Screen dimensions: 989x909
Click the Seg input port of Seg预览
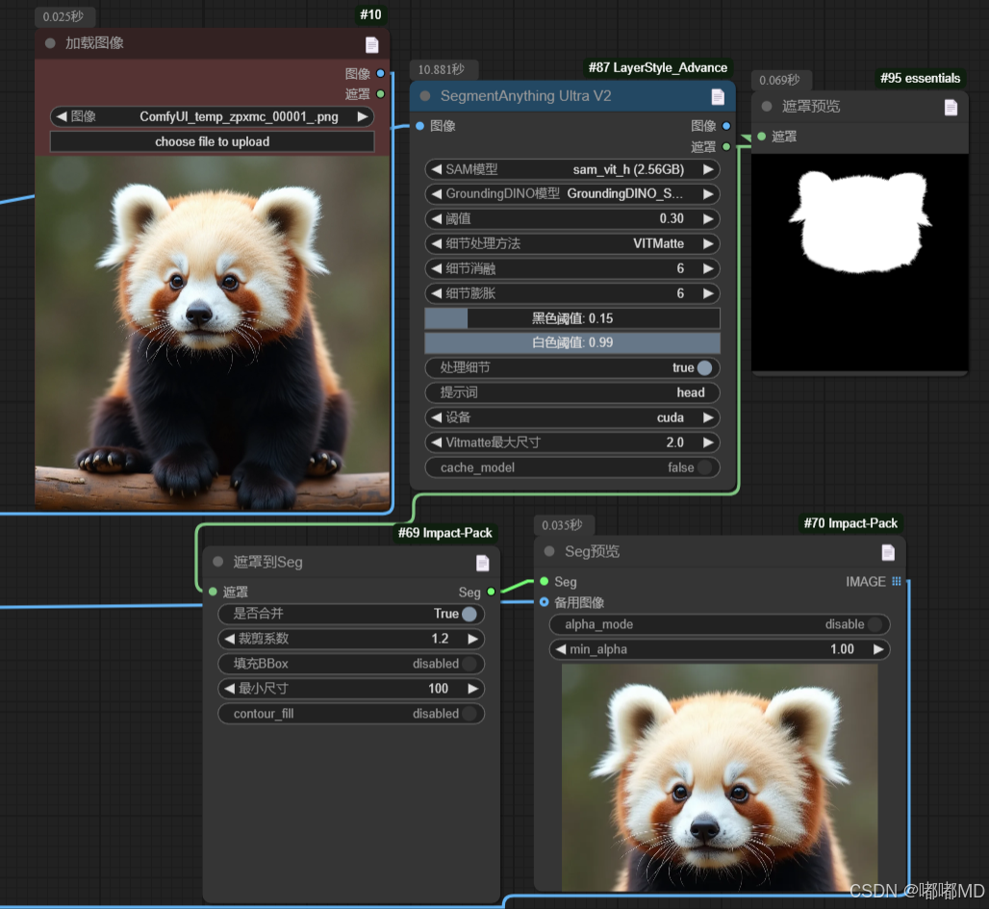point(545,581)
